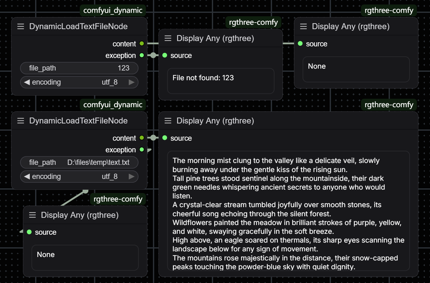
Task: Click source input port of the None node beside 'File not found'
Action: (300, 44)
